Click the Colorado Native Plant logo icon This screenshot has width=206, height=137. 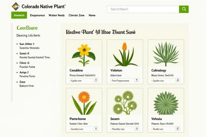pyautogui.click(x=15, y=6)
